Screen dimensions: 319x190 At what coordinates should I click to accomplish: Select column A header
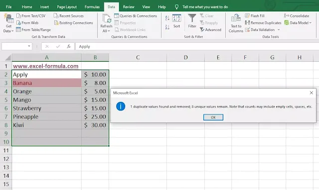[47, 57]
